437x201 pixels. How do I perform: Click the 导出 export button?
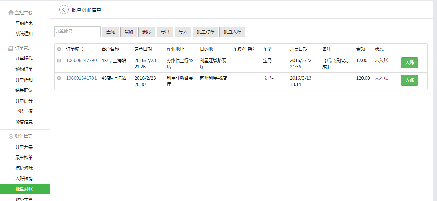[165, 32]
